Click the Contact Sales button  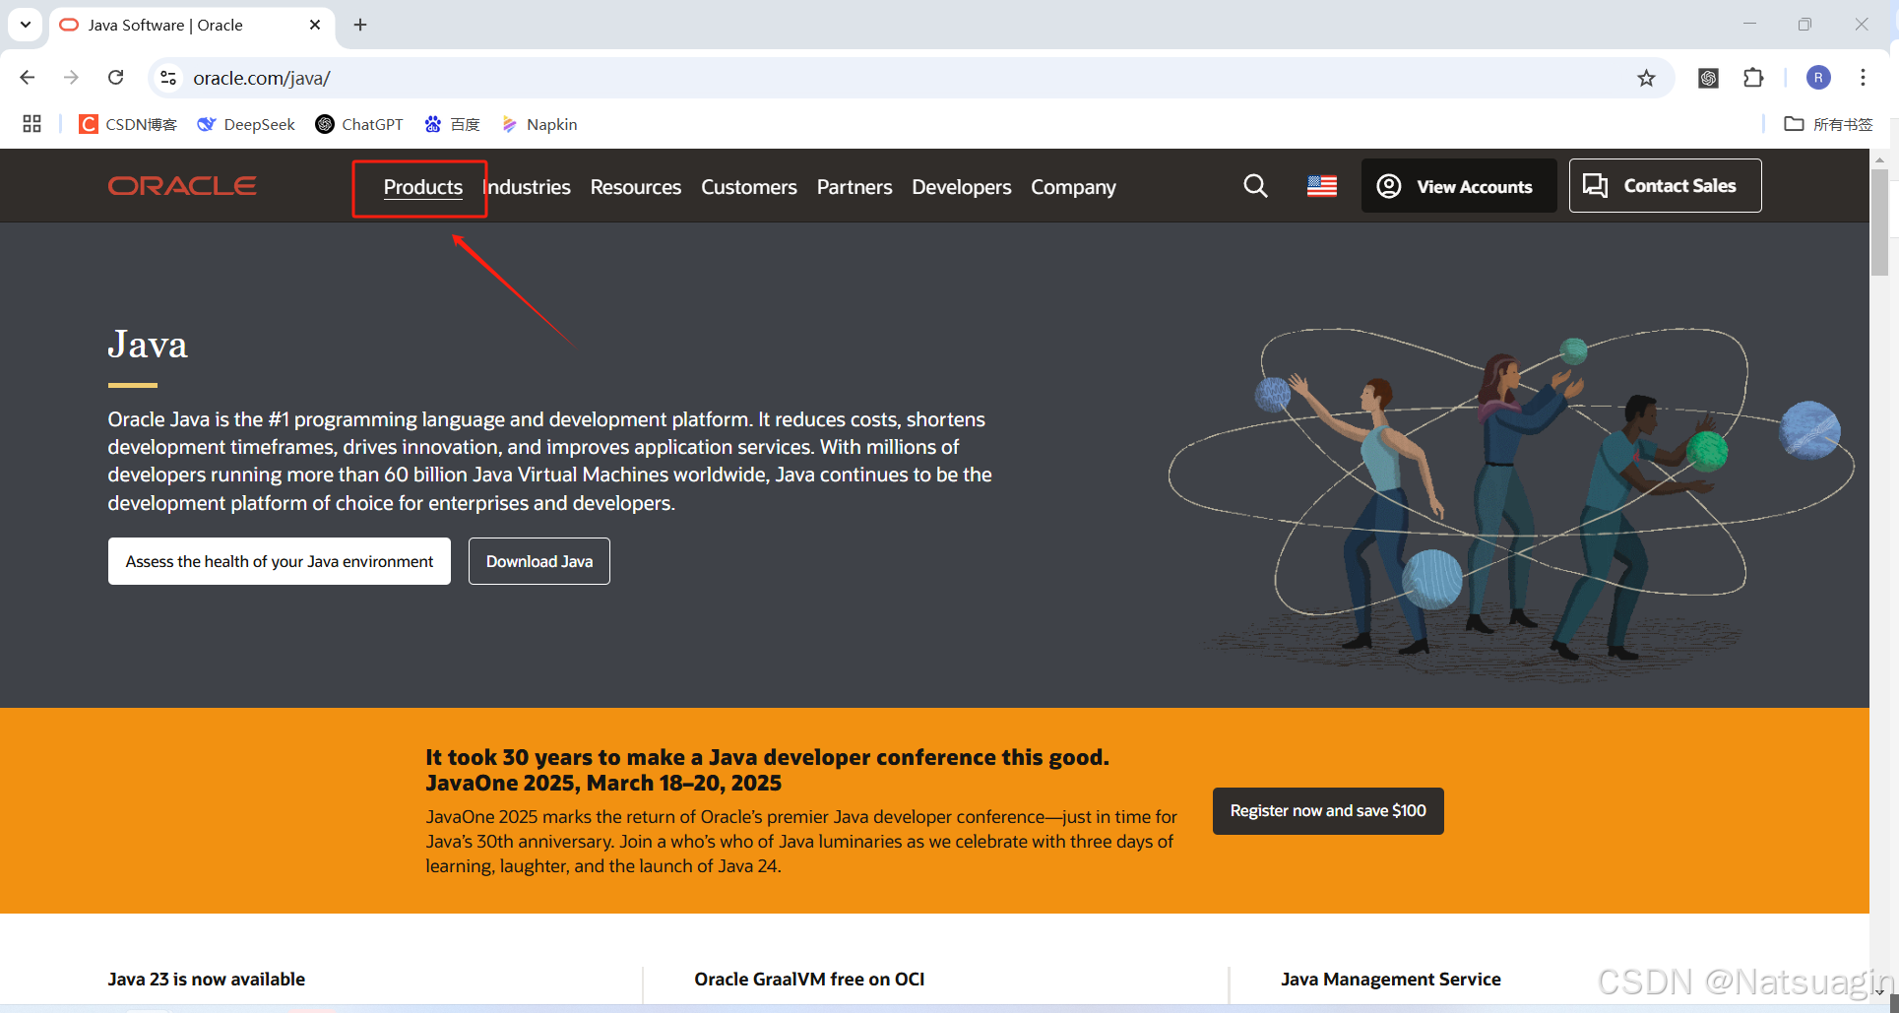pyautogui.click(x=1665, y=186)
